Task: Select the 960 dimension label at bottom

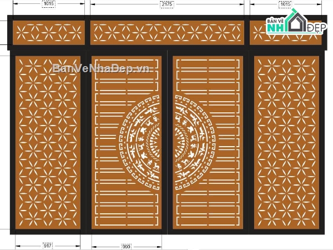Action: (126, 245)
